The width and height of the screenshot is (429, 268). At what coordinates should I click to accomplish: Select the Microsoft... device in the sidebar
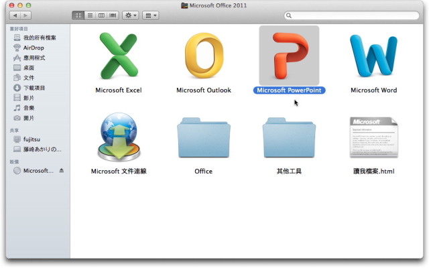pyautogui.click(x=38, y=171)
